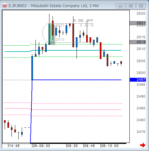Click the 26-10:00 time axis label
Screen dimensions: 149x151
110,146
